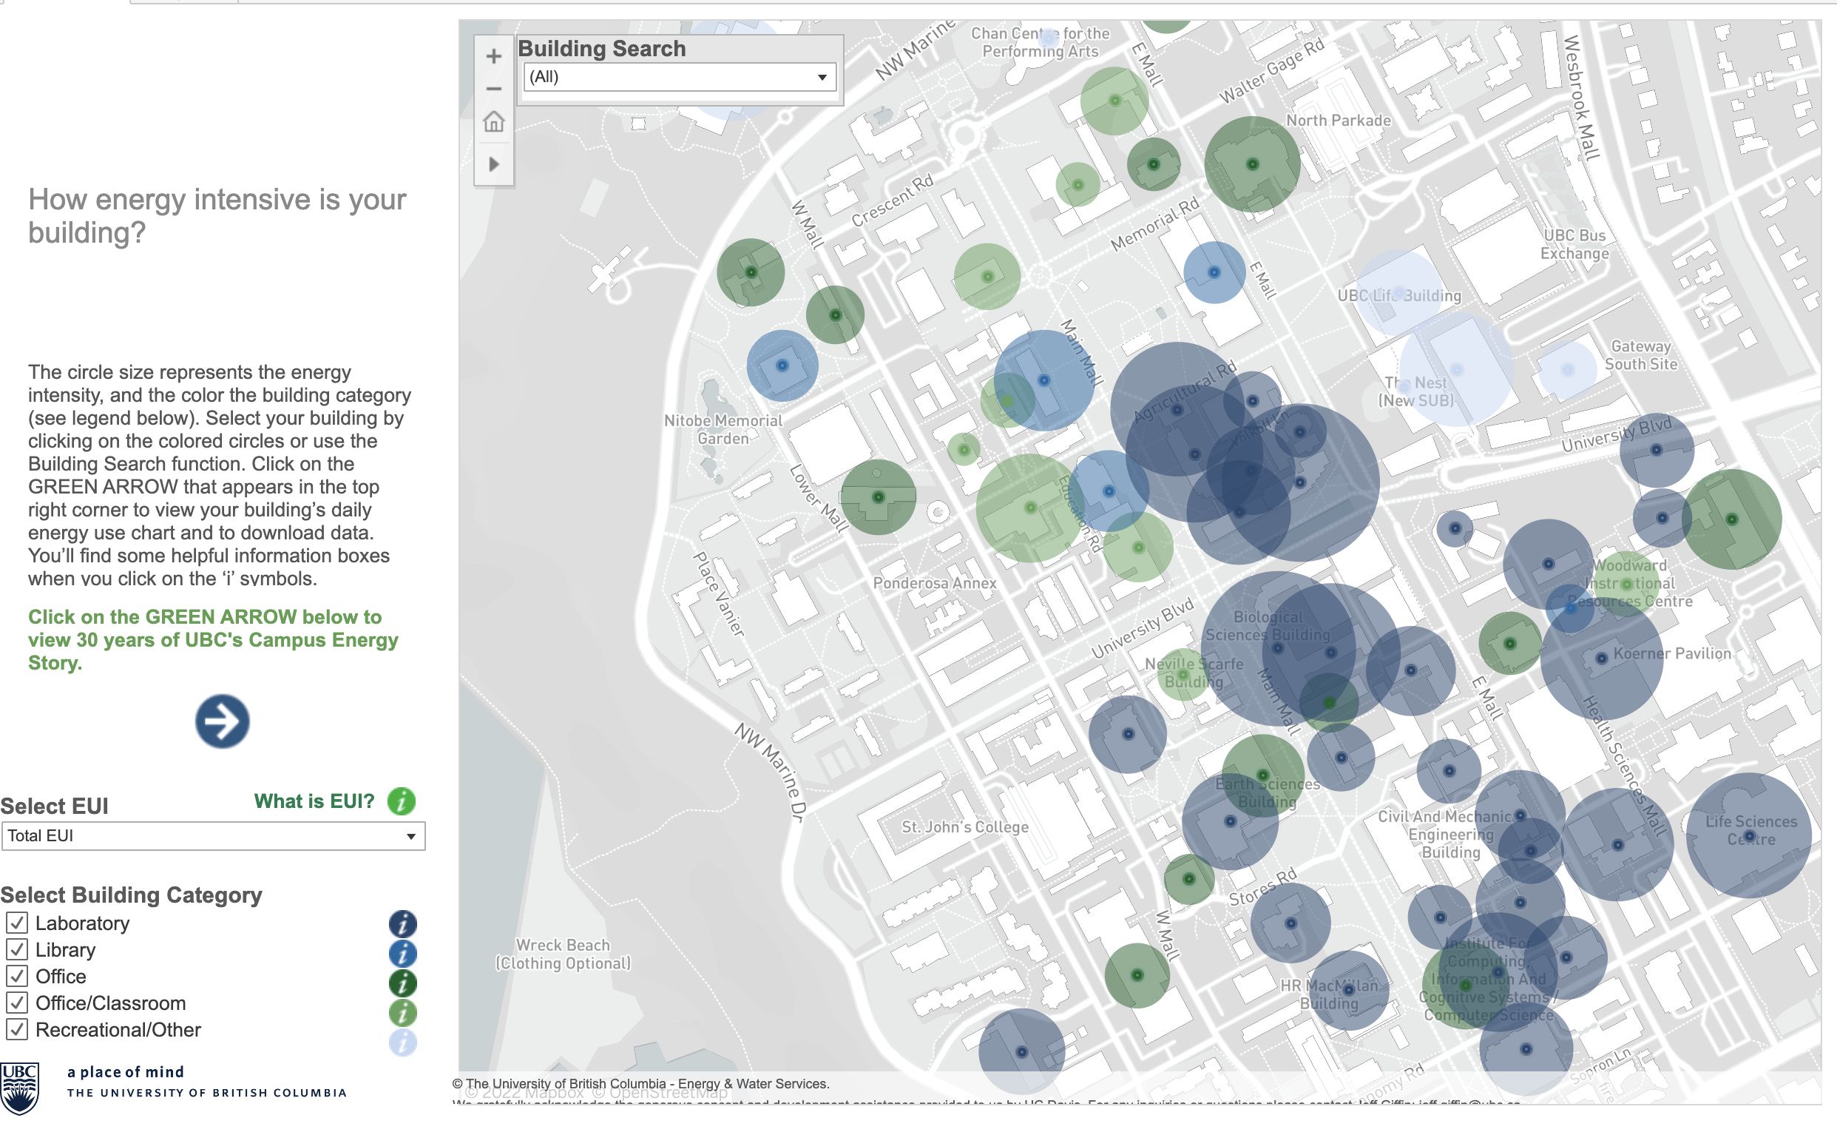Open the Building Search (All) dropdown
The height and width of the screenshot is (1135, 1837).
(x=680, y=77)
